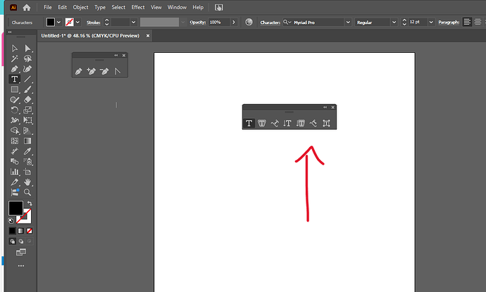This screenshot has height=292, width=486.
Task: Select the Rotate tool
Action: click(x=14, y=110)
